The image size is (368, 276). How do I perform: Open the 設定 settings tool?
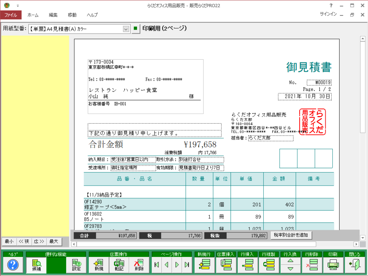coord(76,264)
